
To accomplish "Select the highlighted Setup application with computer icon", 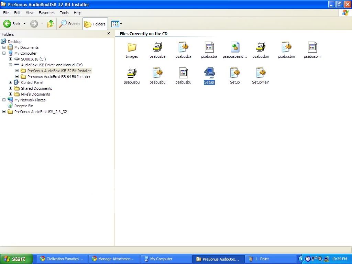I will [209, 76].
